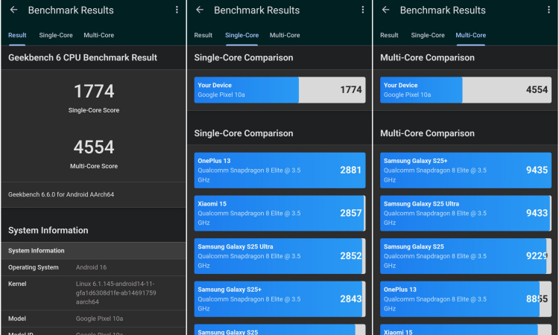This screenshot has width=559, height=335.
Task: Open OnePlus 13 single-core entry 2881
Action: (x=279, y=170)
